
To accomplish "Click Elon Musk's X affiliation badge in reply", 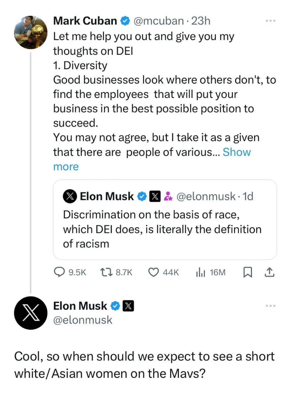I will click(x=128, y=306).
